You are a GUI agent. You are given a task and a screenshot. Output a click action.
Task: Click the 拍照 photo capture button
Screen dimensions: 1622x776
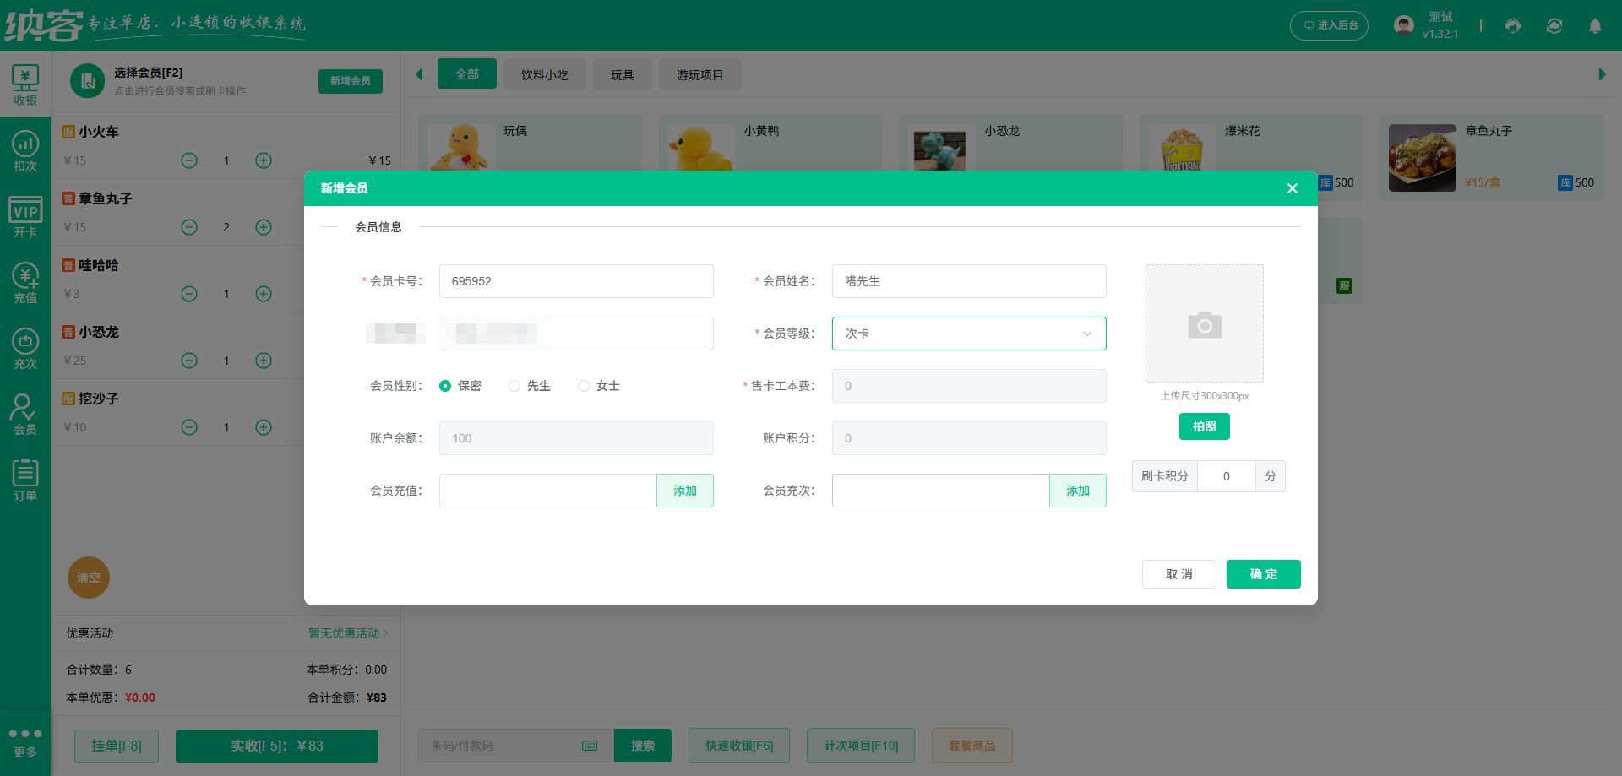[1204, 426]
